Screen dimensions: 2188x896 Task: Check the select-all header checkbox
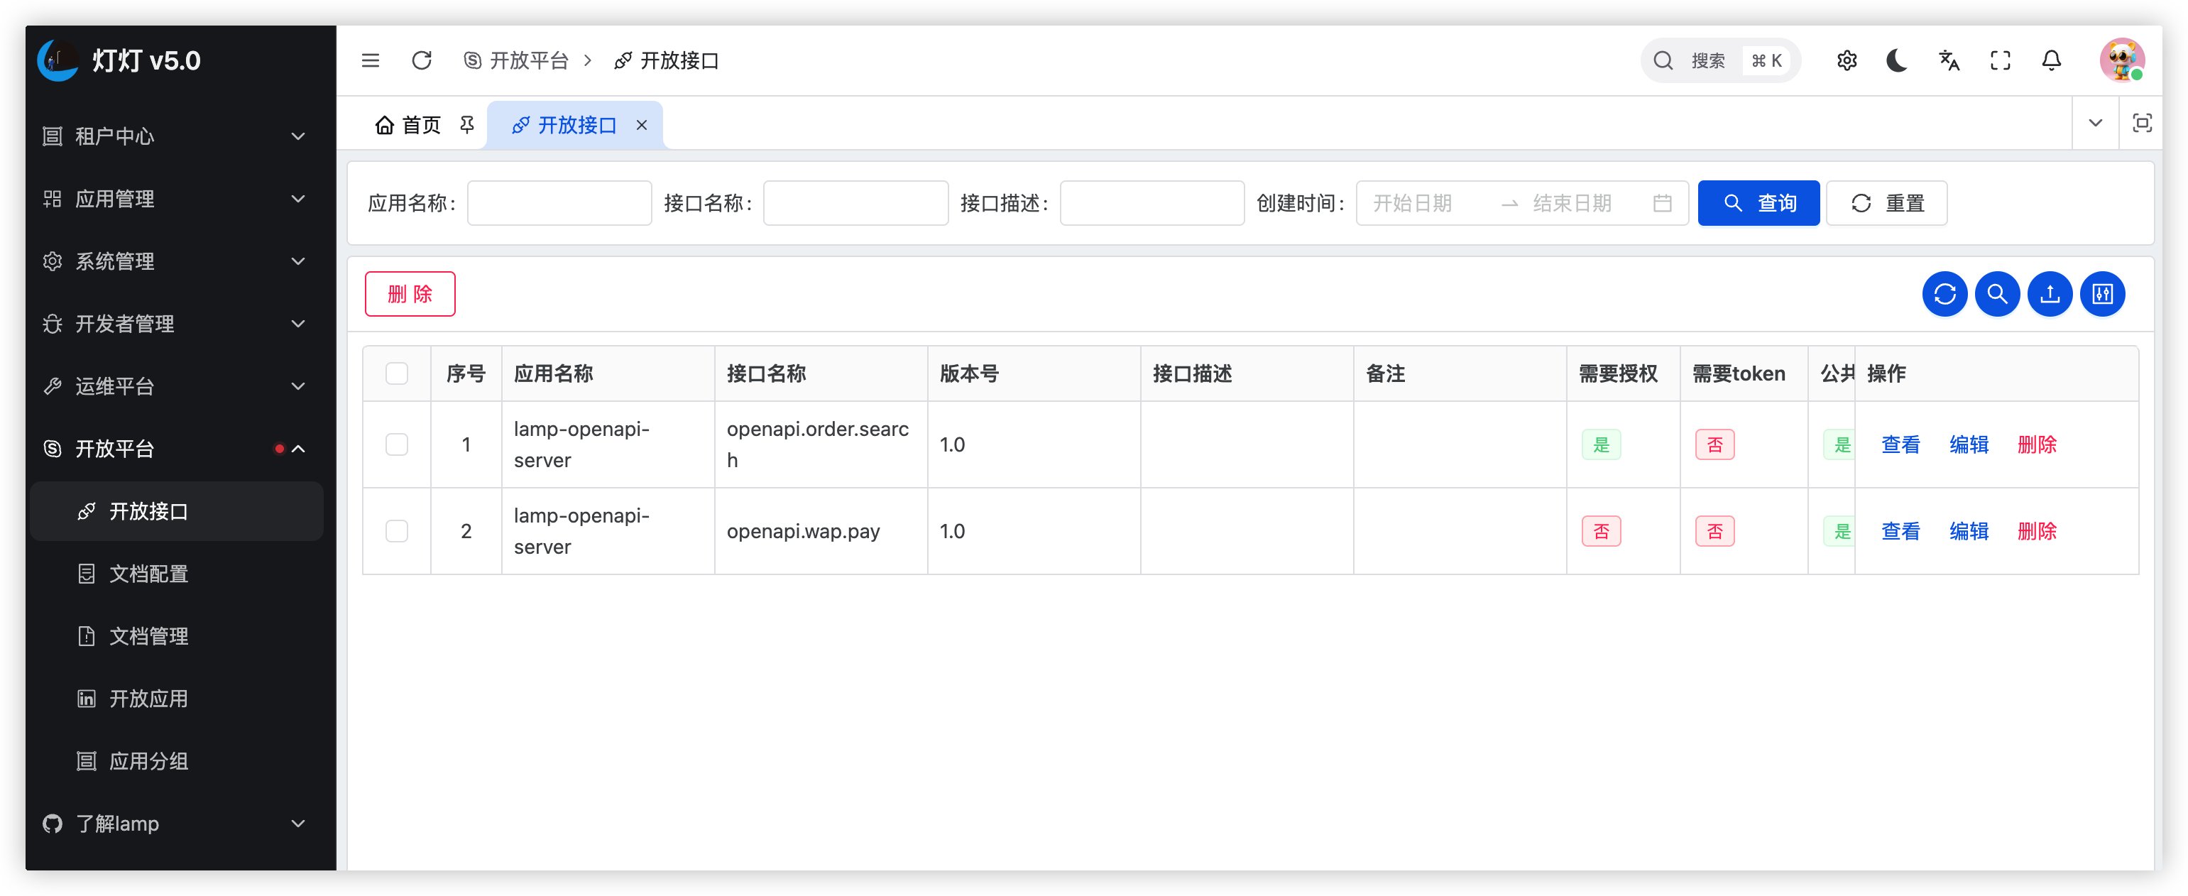coord(397,373)
